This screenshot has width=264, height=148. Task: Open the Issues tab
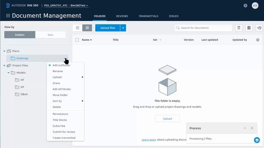174,16
